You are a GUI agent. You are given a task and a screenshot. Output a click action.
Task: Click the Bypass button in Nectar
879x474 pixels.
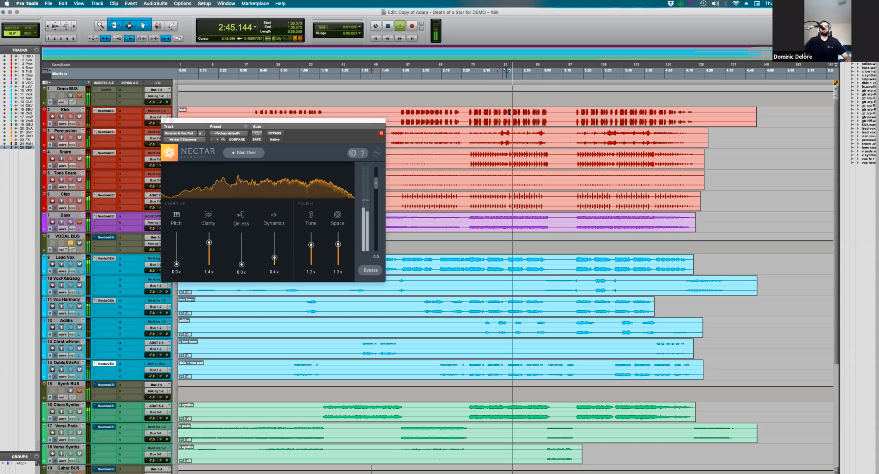click(x=370, y=270)
